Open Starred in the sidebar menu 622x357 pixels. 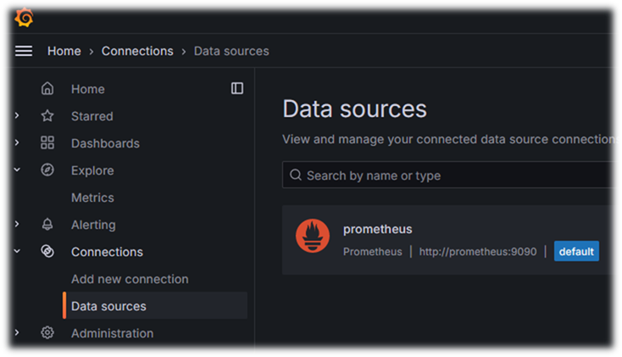click(x=92, y=116)
